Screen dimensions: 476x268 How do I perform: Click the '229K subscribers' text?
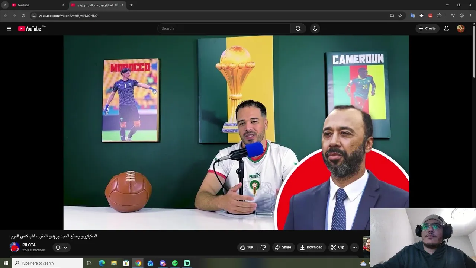point(34,250)
